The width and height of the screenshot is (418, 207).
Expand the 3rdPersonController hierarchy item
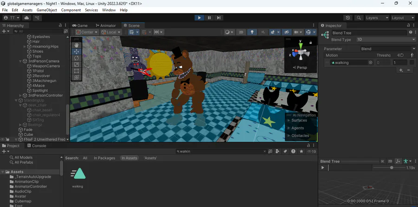(x=20, y=95)
